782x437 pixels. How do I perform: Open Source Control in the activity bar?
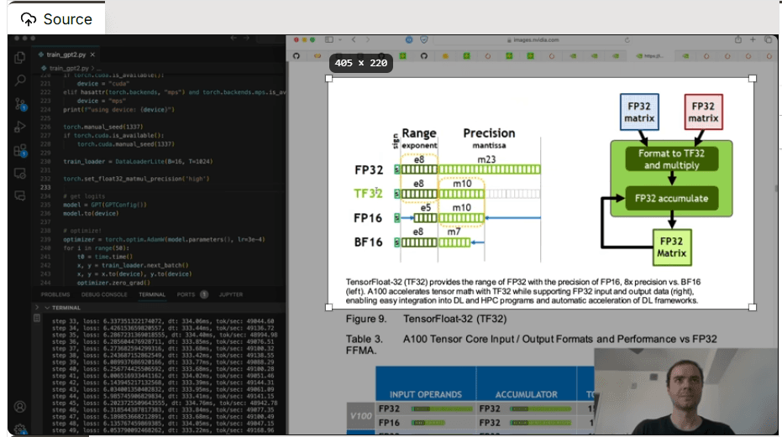coord(20,104)
